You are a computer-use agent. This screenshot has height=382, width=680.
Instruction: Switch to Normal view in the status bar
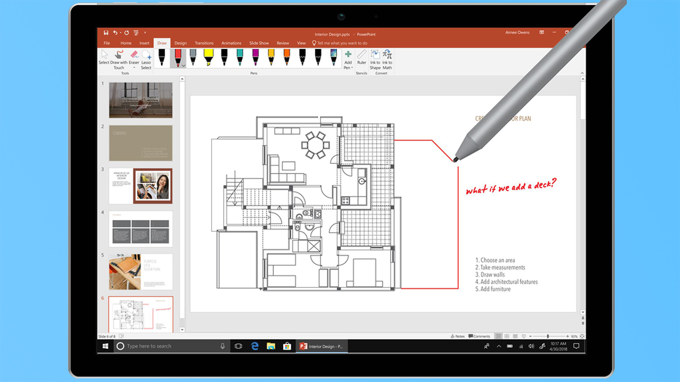[x=498, y=336]
